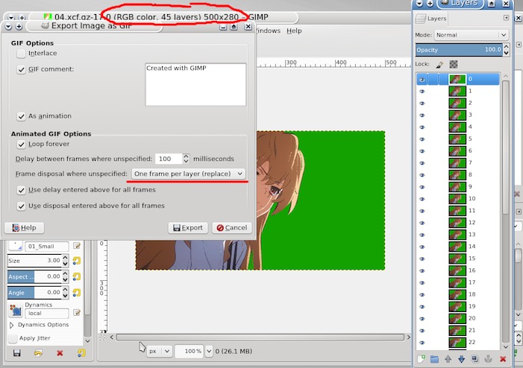Hide layer 12 with its eye icon
The image size is (523, 368).
422,223
